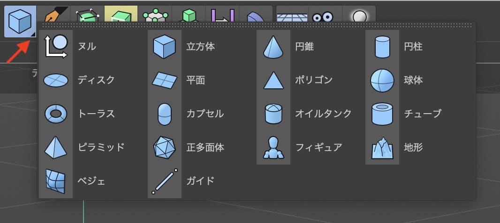Add a 円柱 cylinder primitive
The image size is (500, 223).
click(x=382, y=47)
